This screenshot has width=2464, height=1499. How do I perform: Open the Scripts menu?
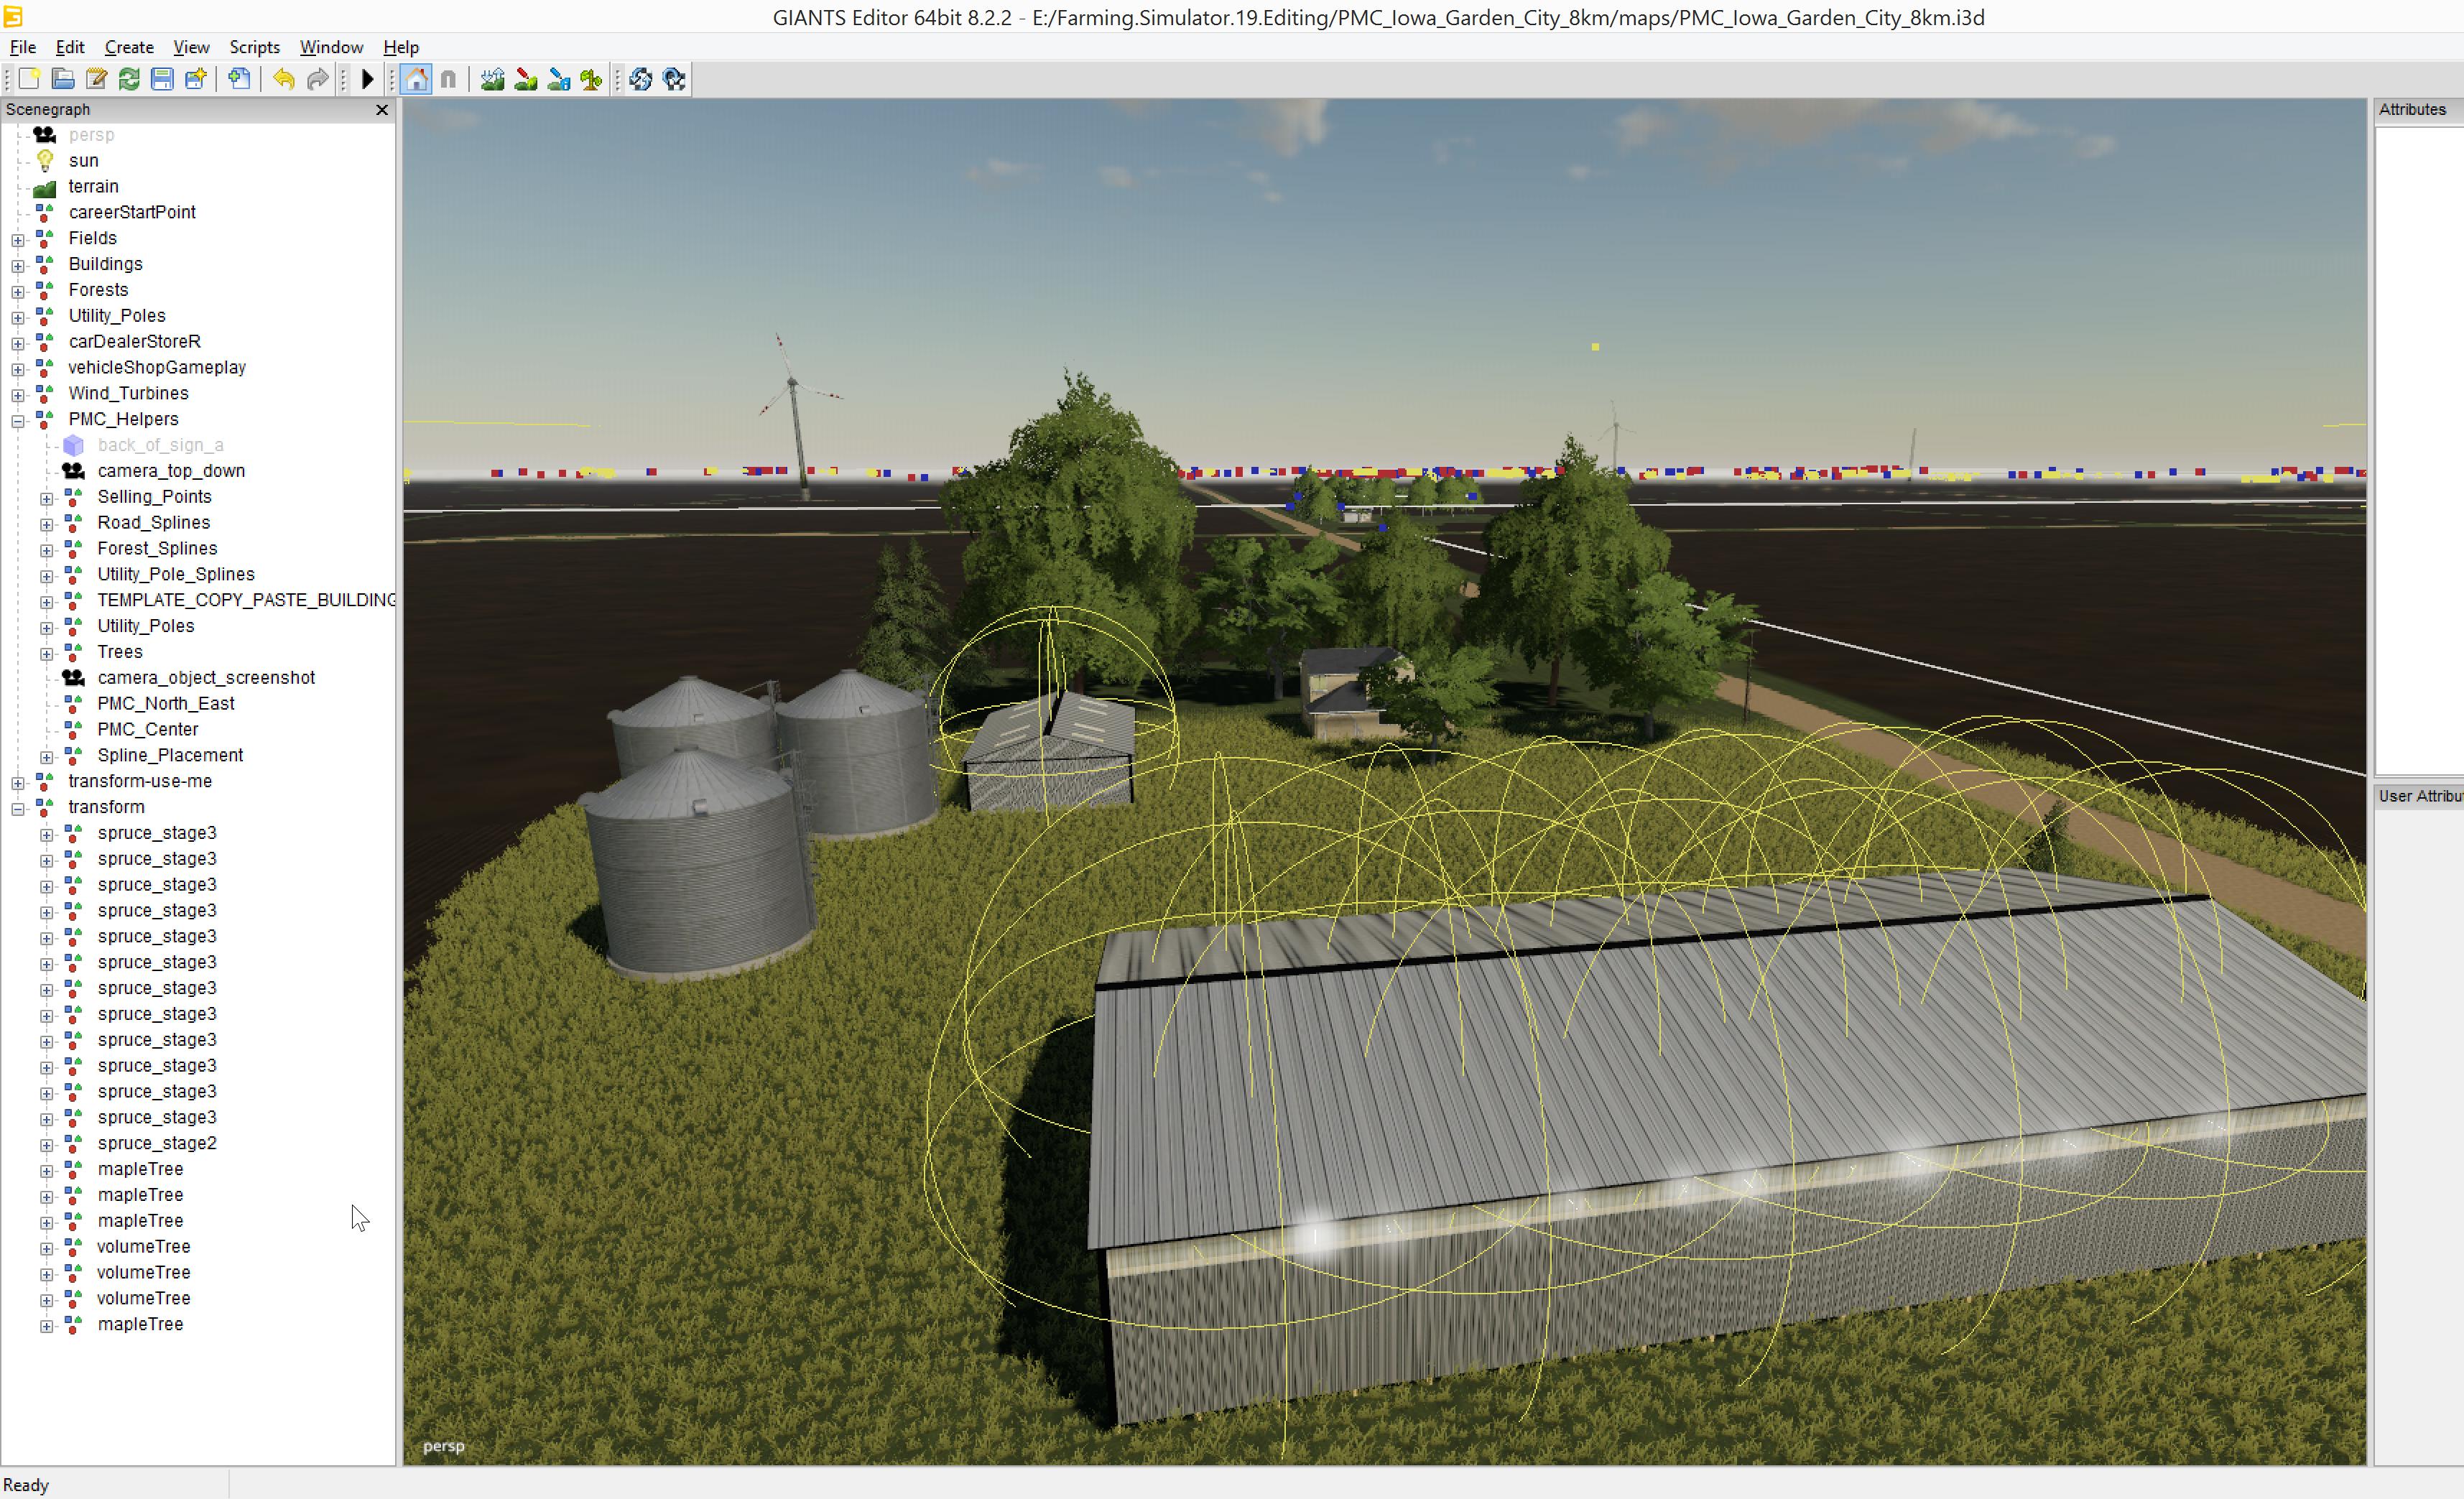click(x=254, y=47)
